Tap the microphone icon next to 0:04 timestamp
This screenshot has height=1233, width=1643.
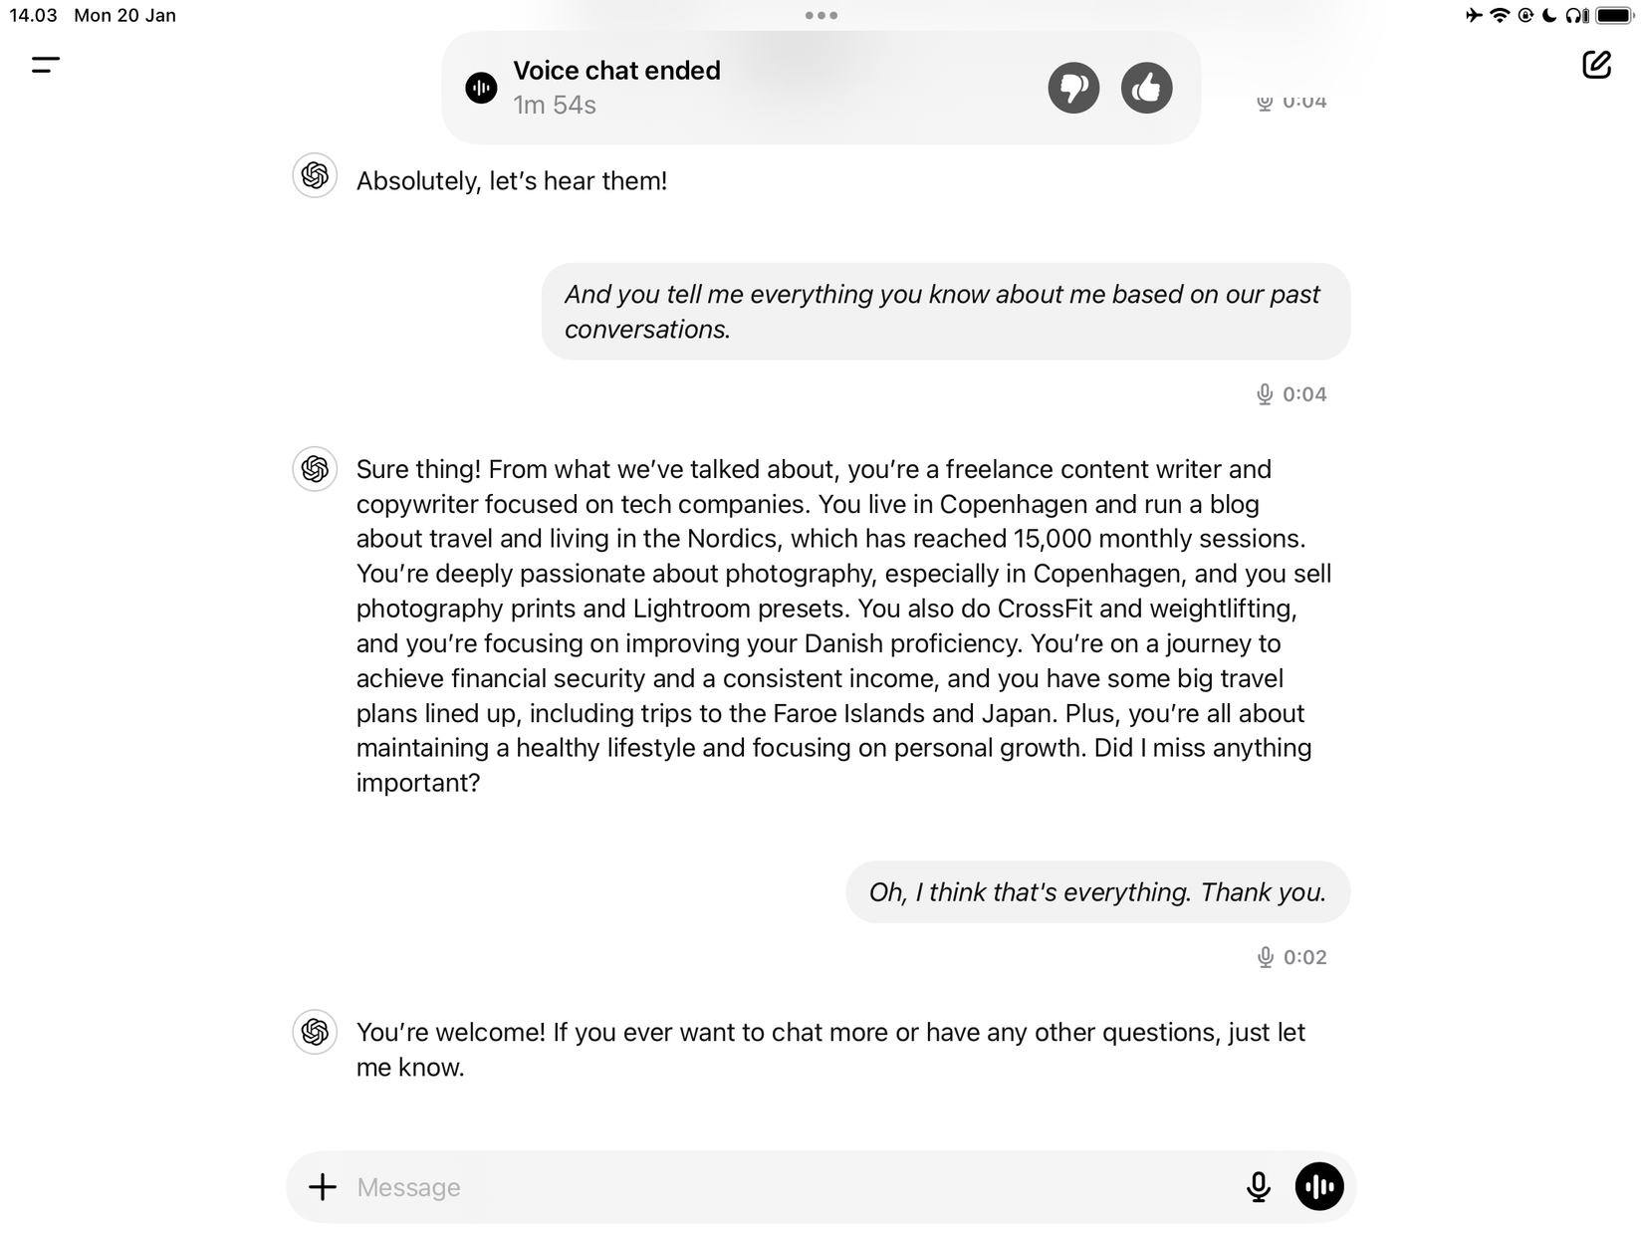click(x=1263, y=393)
